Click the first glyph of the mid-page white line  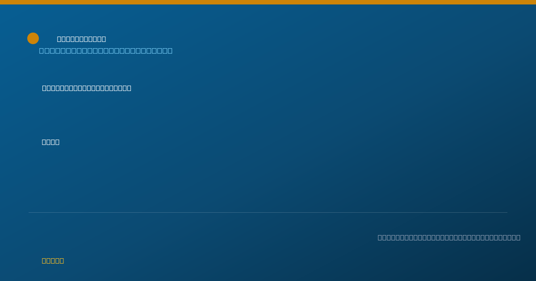pos(45,88)
